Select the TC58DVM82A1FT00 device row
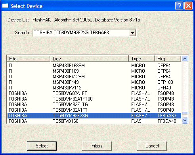Screen dimensions: 195x155 pyautogui.click(x=94, y=99)
